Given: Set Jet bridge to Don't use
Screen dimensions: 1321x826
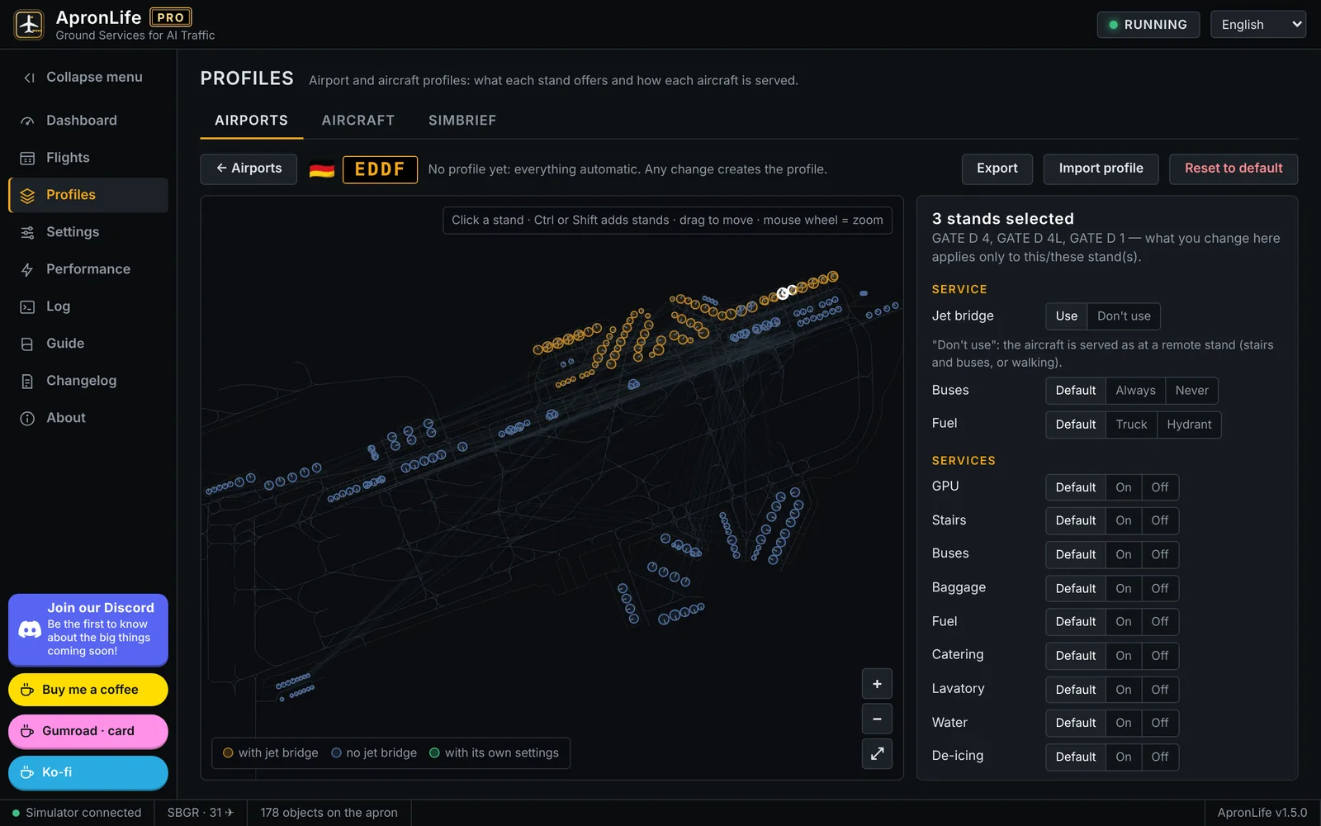Looking at the screenshot, I should [x=1124, y=316].
